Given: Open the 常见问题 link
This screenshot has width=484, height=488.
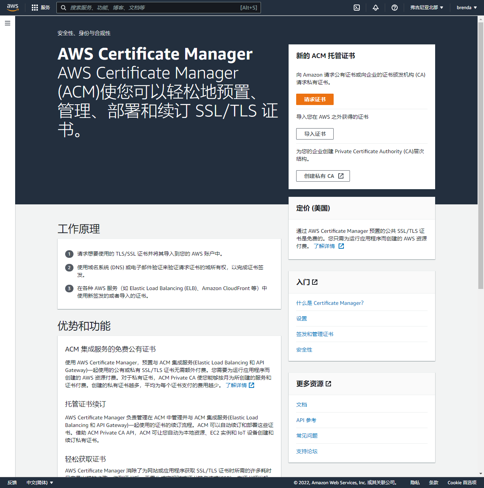Looking at the screenshot, I should pos(307,436).
